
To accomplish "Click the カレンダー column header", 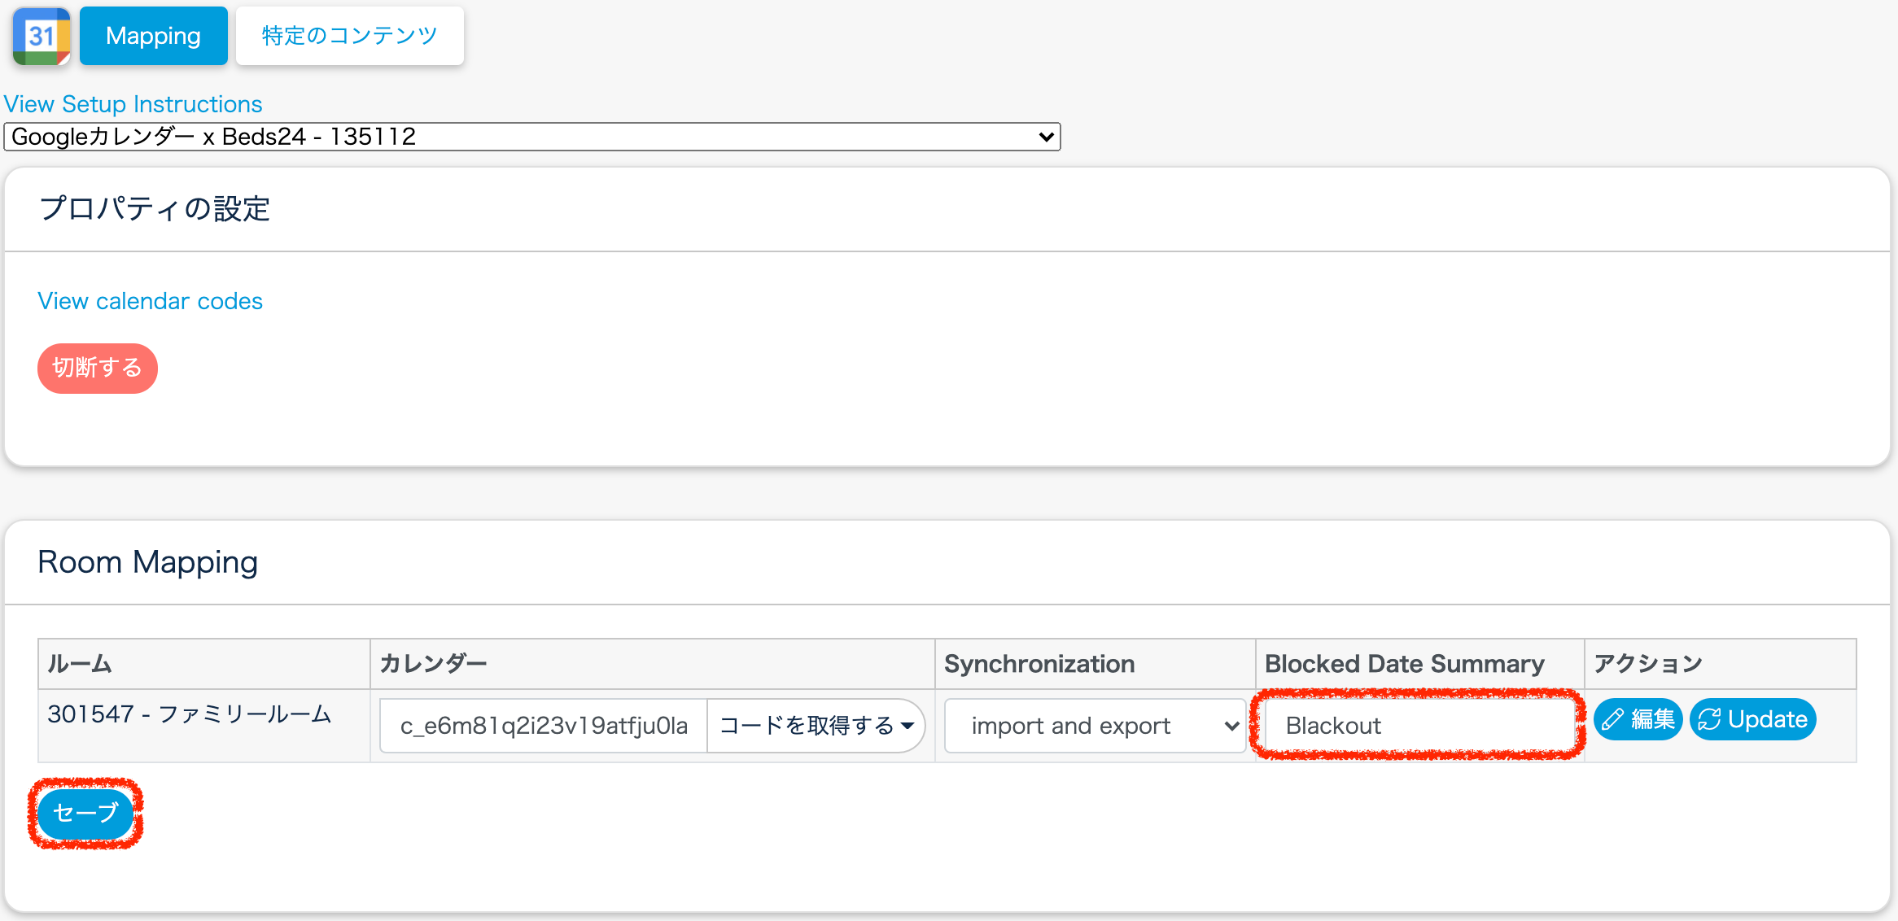I will point(433,664).
